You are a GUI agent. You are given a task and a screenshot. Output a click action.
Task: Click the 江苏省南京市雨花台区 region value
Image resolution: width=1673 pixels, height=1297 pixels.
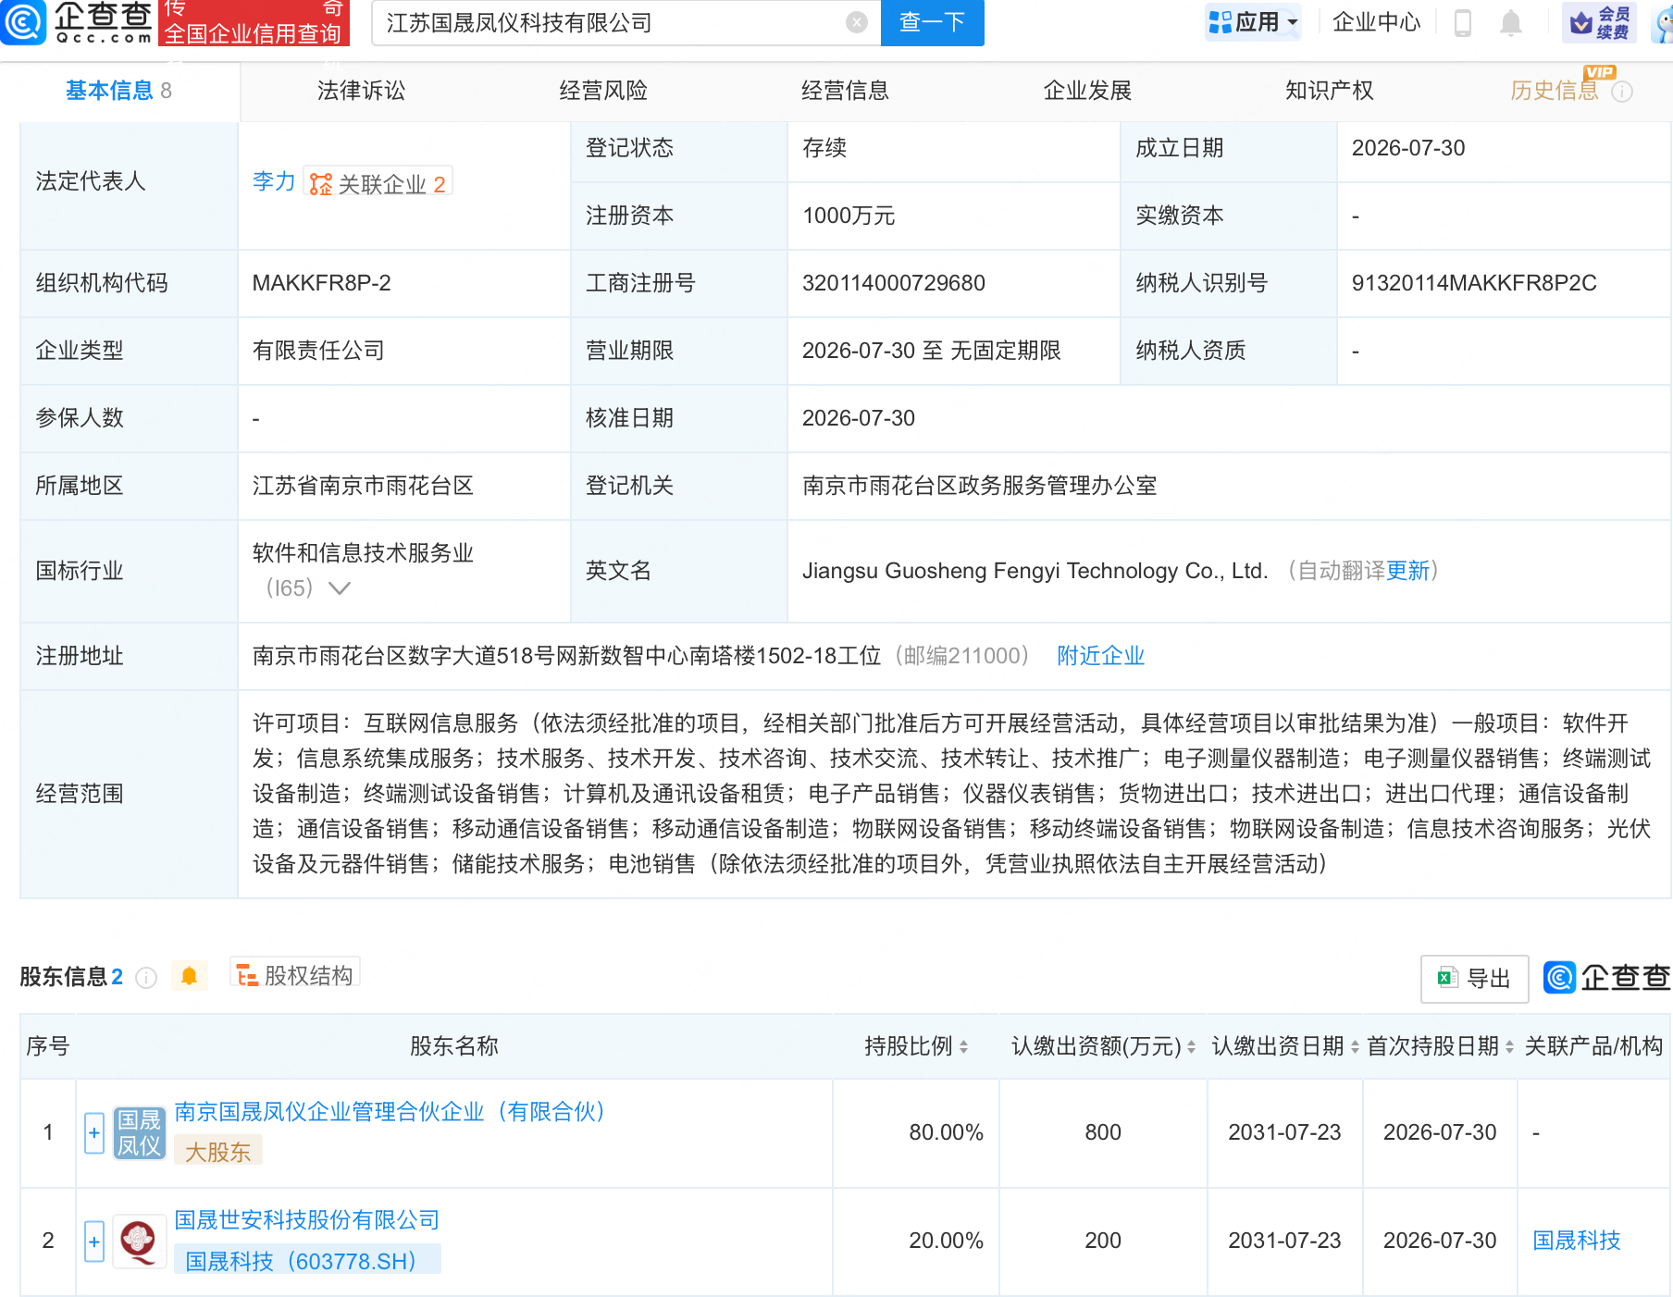tap(363, 486)
